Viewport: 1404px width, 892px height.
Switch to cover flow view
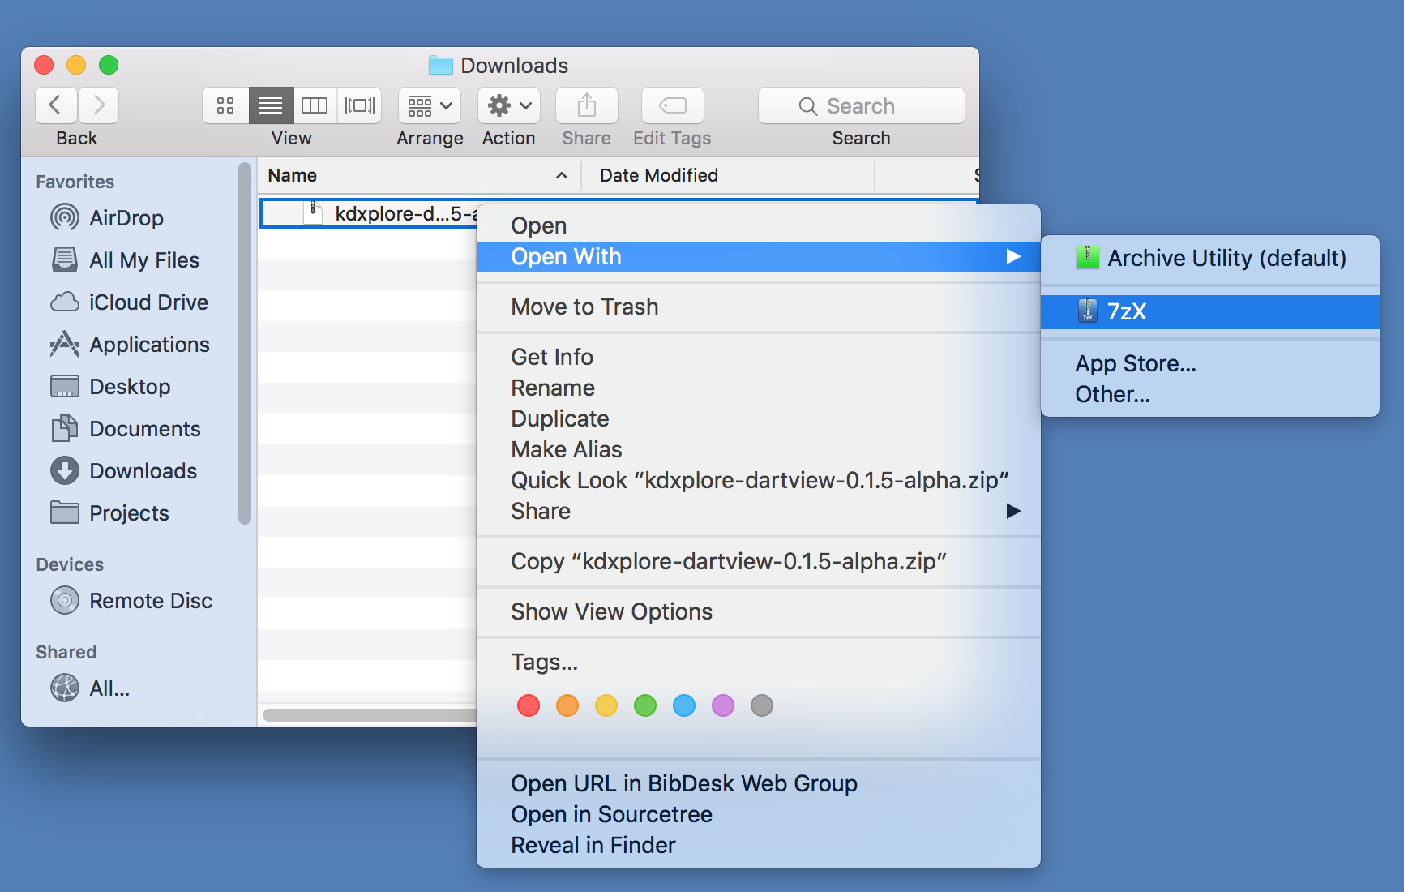359,105
